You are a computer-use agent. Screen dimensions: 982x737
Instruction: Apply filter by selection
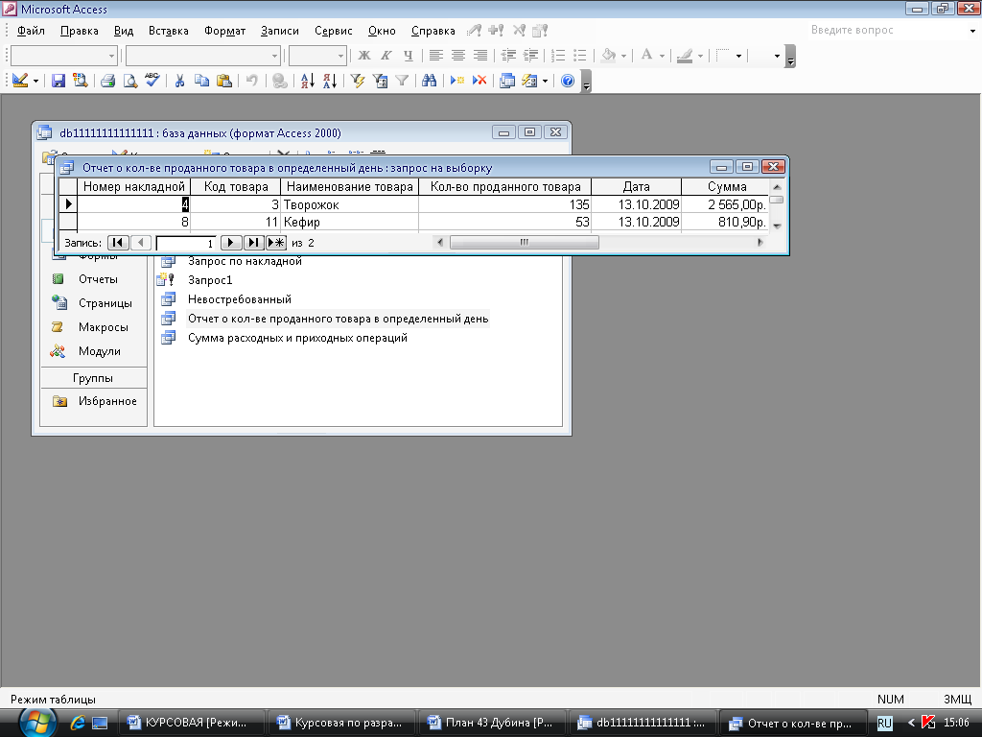tap(358, 81)
